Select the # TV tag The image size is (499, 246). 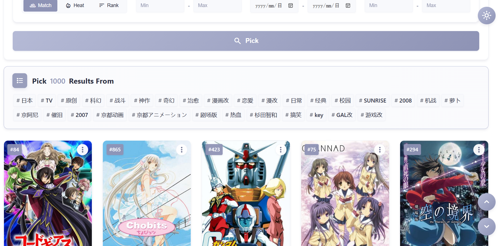47,101
